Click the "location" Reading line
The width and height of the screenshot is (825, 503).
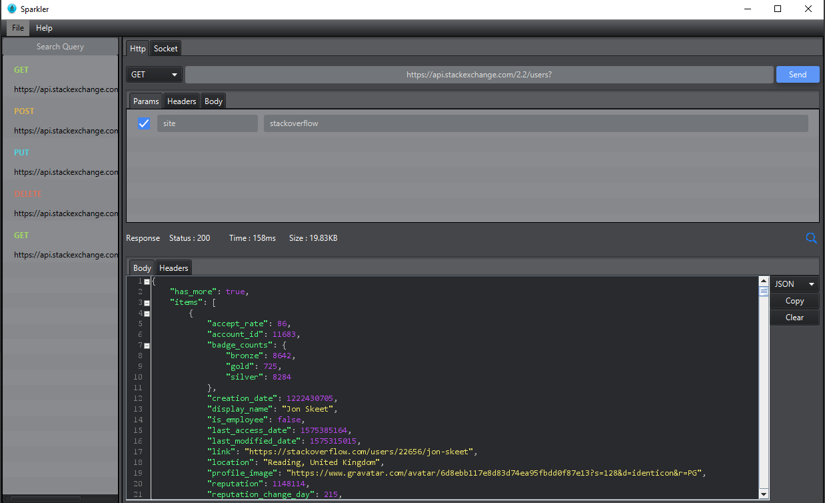(296, 462)
